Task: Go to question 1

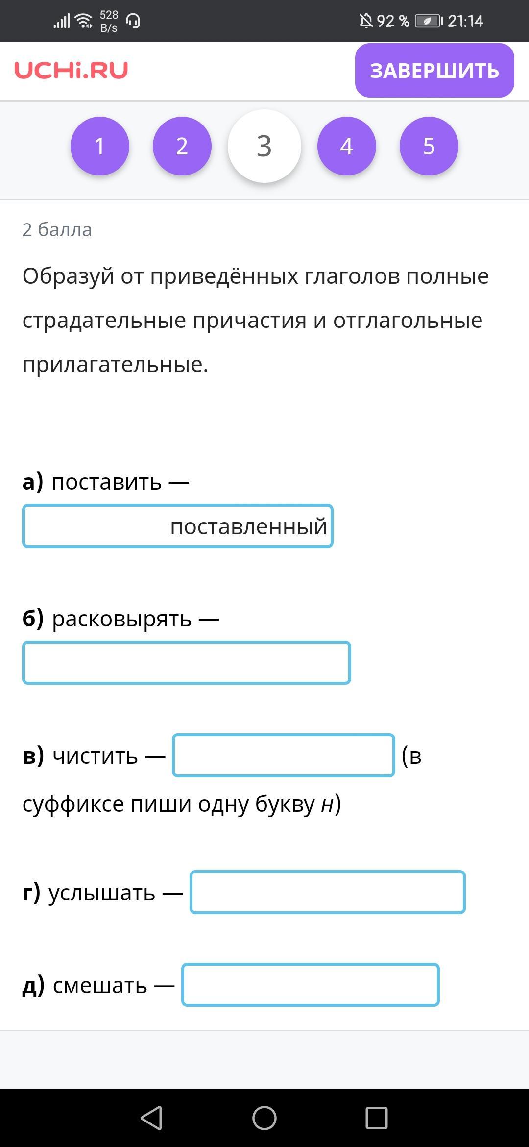Action: pyautogui.click(x=100, y=146)
